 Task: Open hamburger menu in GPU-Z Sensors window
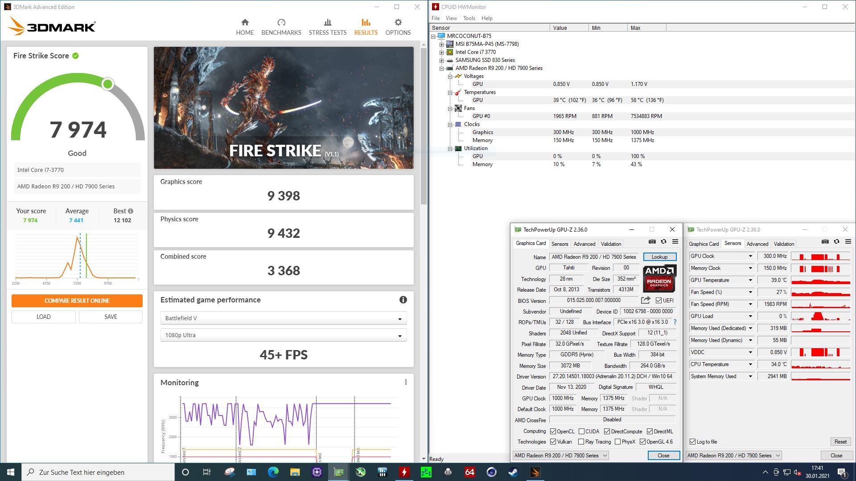point(848,241)
